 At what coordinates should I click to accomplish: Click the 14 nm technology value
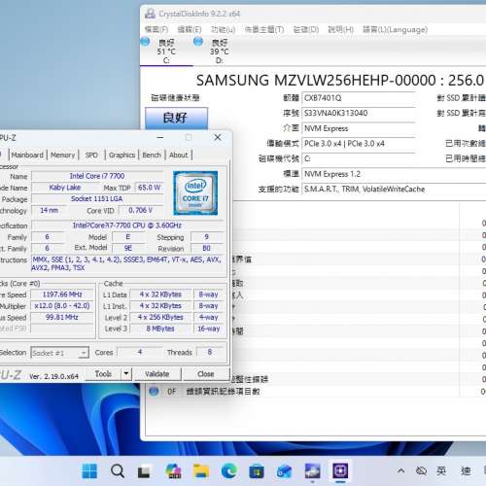[49, 210]
